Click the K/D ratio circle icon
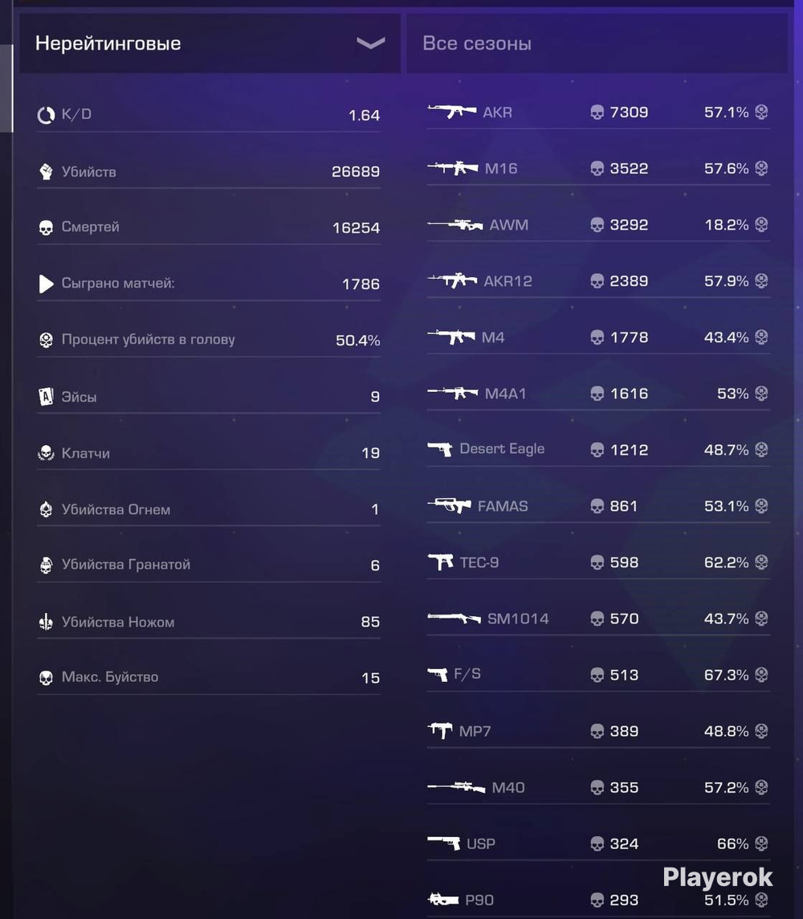The image size is (803, 919). coord(46,115)
